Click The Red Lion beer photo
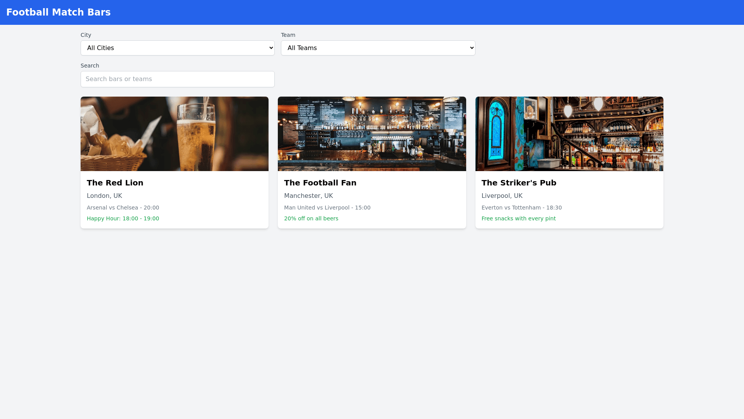This screenshot has width=744, height=419. tap(174, 133)
